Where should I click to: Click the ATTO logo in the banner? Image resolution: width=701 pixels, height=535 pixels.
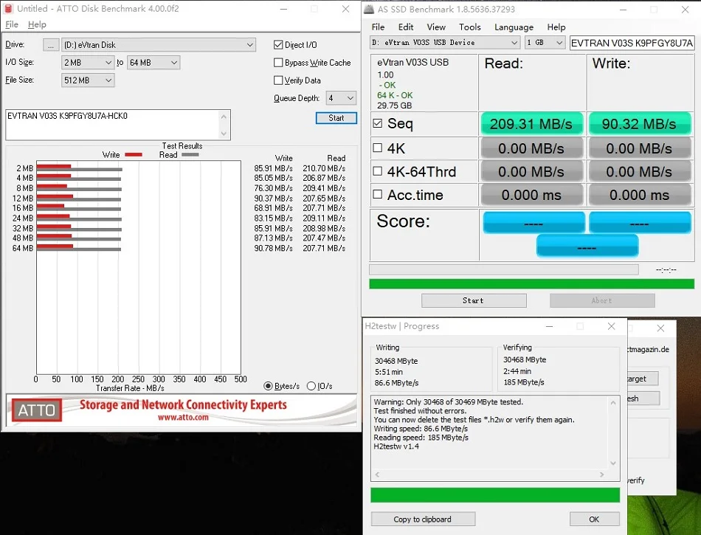[37, 410]
